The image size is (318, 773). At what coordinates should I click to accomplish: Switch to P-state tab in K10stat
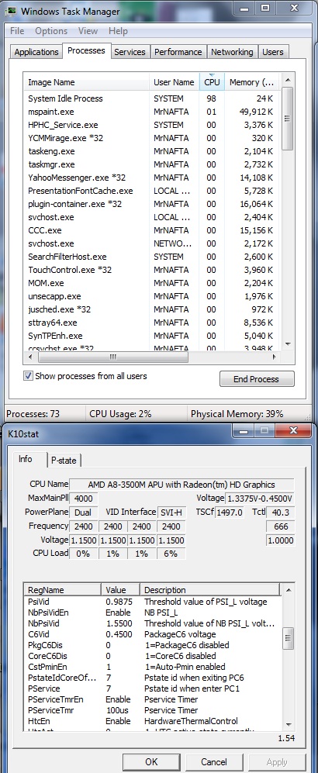(64, 461)
